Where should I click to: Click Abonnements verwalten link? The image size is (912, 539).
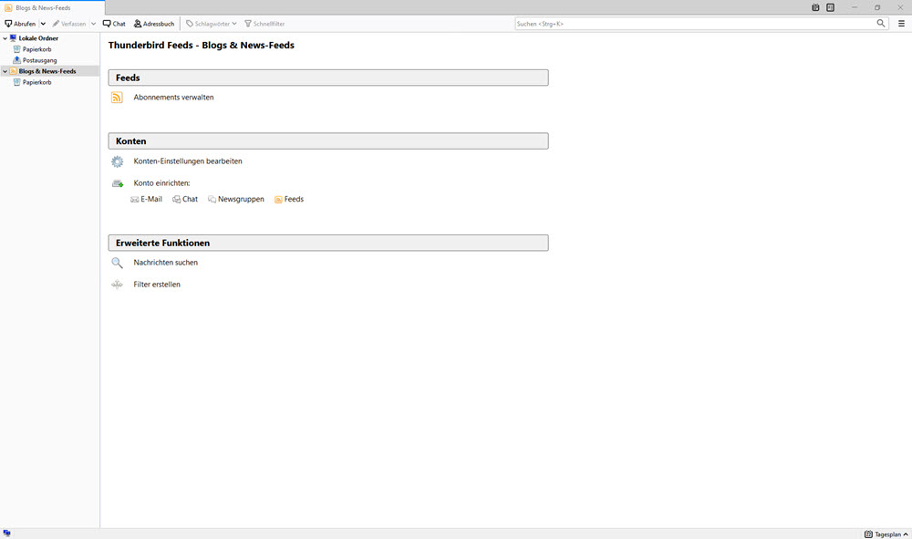173,97
